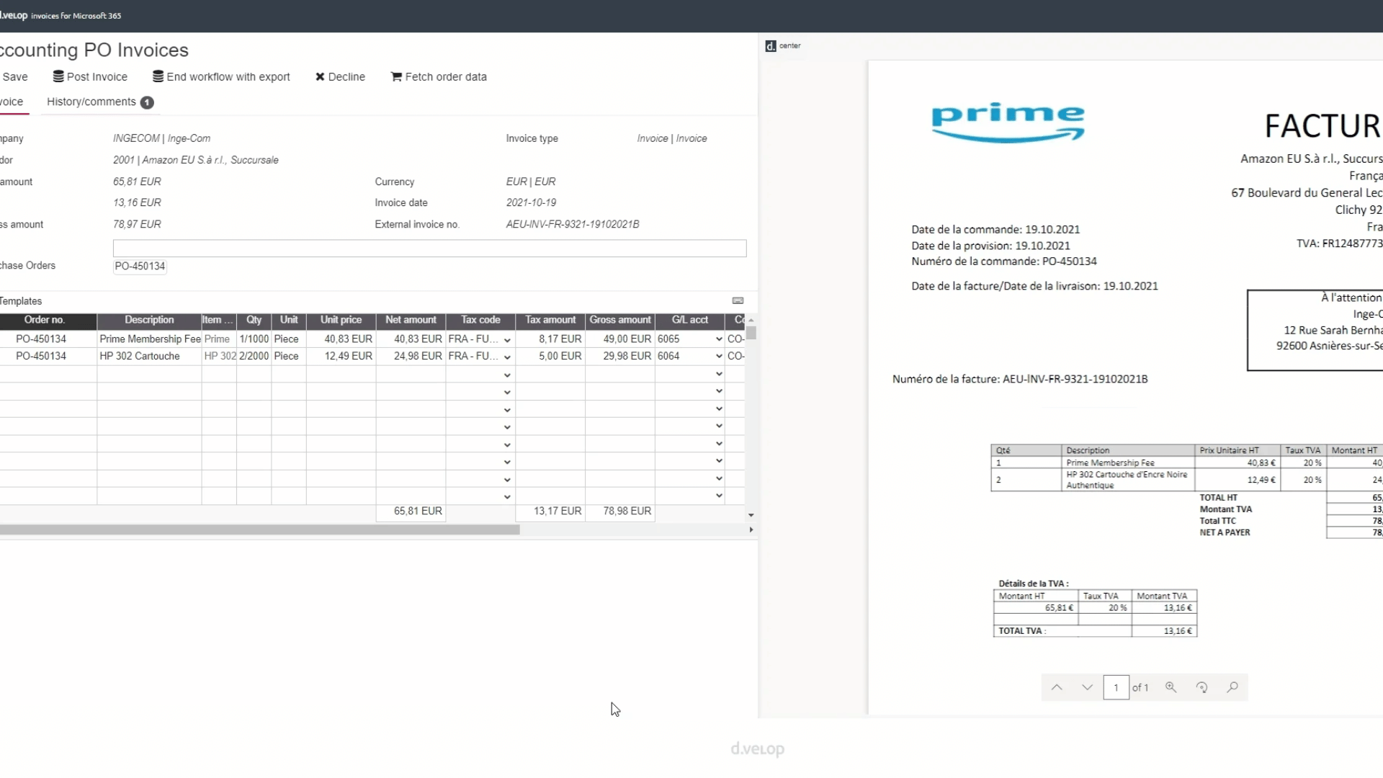Open G/L acct dropdown in first empty row

pyautogui.click(x=719, y=374)
